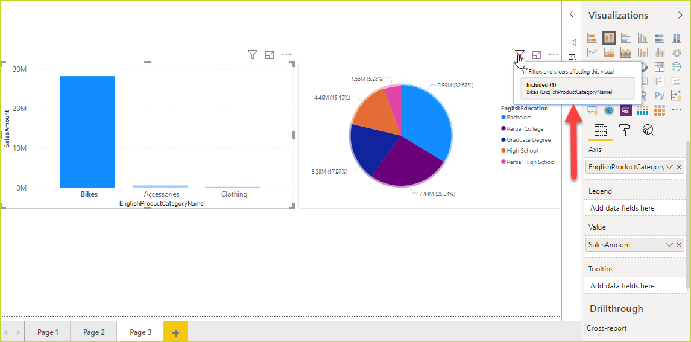Switch to Page 1

coord(48,332)
